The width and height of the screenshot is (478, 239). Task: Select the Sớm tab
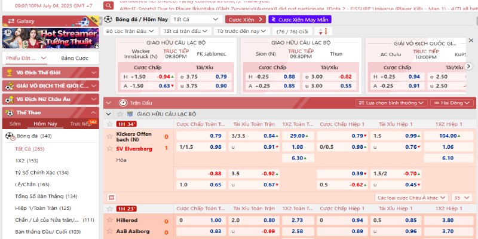pos(15,124)
